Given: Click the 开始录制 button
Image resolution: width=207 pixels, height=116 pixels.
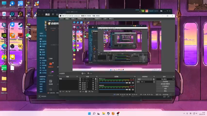Looking at the screenshot, I should [165, 81].
